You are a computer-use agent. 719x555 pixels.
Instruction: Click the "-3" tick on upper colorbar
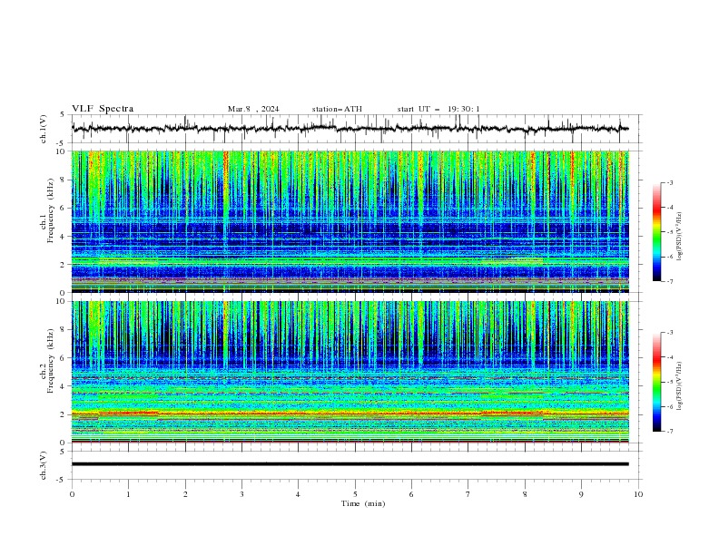[669, 182]
